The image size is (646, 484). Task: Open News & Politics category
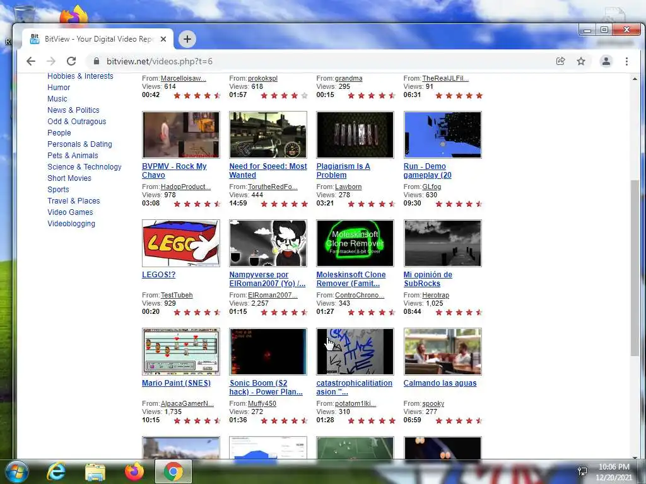tap(73, 110)
